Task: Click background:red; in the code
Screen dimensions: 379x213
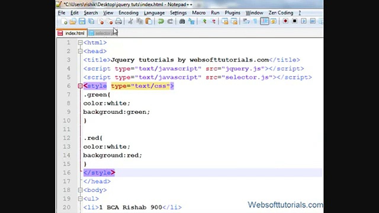Action: (113, 155)
